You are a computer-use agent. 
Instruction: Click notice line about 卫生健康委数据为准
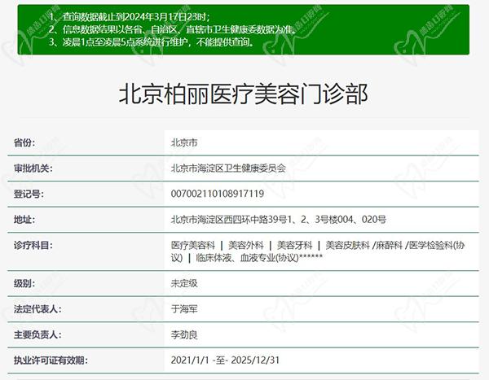click(x=172, y=29)
